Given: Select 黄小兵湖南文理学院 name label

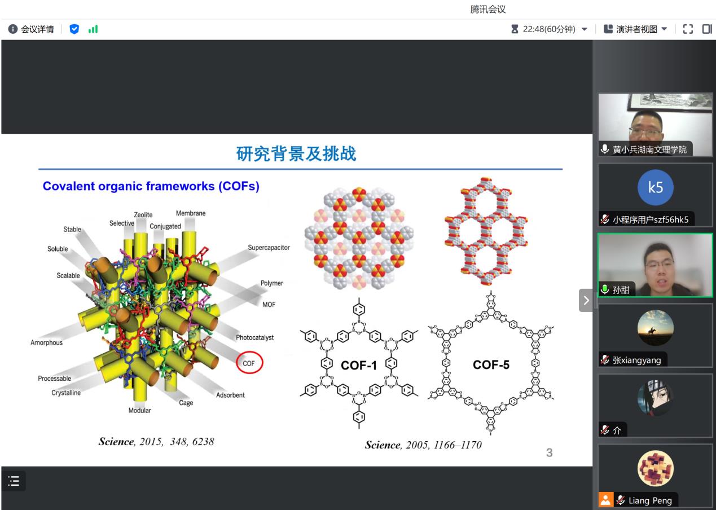Looking at the screenshot, I should pyautogui.click(x=649, y=150).
